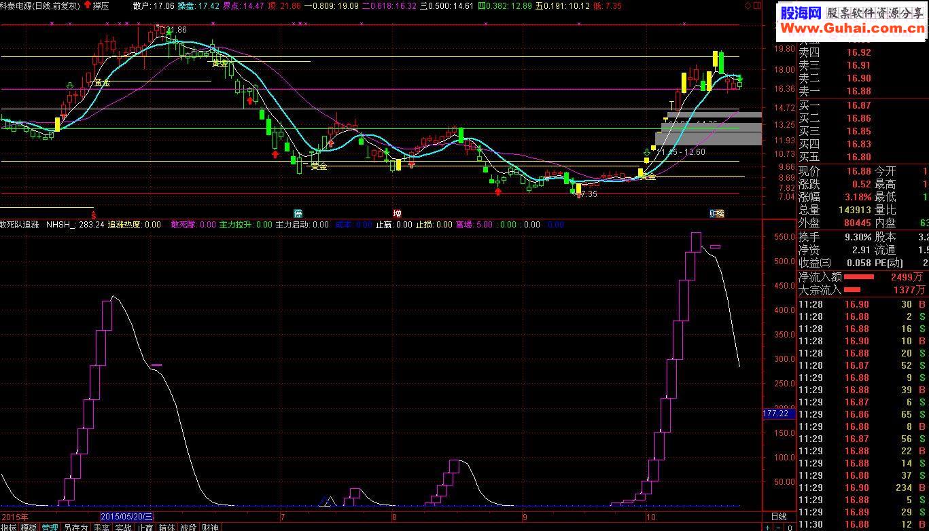This screenshot has width=929, height=531.
Task: Open the Www.Guhai.com.cn link banner
Action: click(x=854, y=29)
